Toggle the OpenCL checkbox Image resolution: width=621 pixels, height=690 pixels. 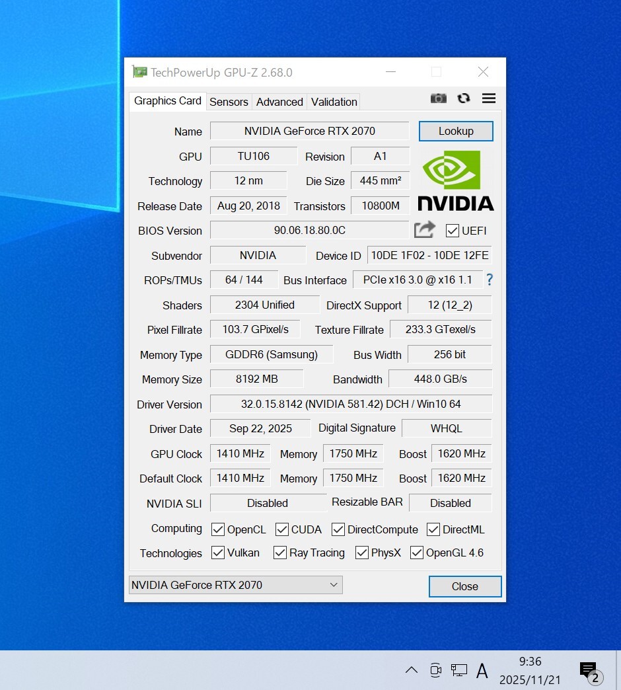[x=218, y=529]
